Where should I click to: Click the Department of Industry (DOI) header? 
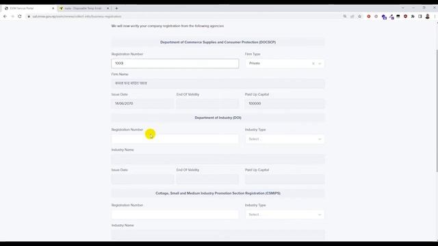point(218,118)
